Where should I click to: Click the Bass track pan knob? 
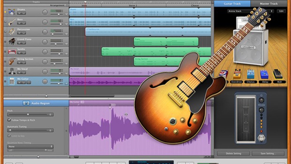45,22
